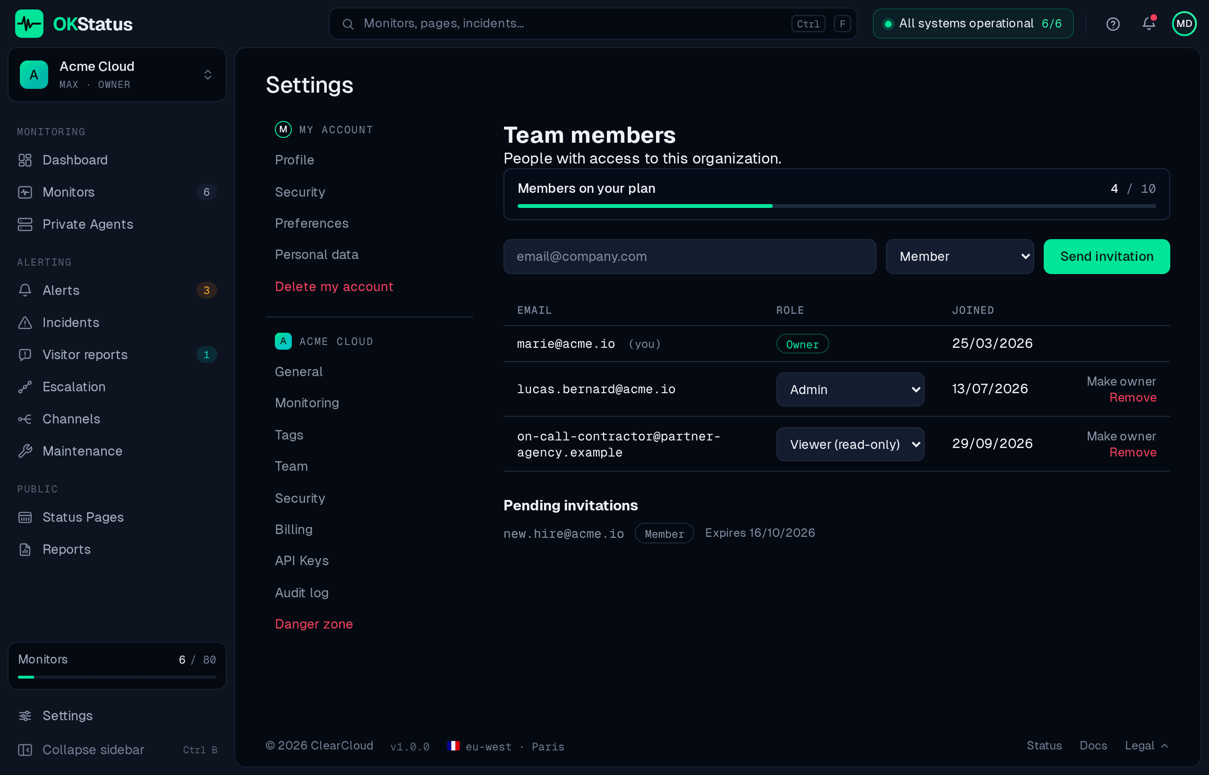The image size is (1209, 775).
Task: Focus the email@company.com invitation field
Action: coord(690,257)
